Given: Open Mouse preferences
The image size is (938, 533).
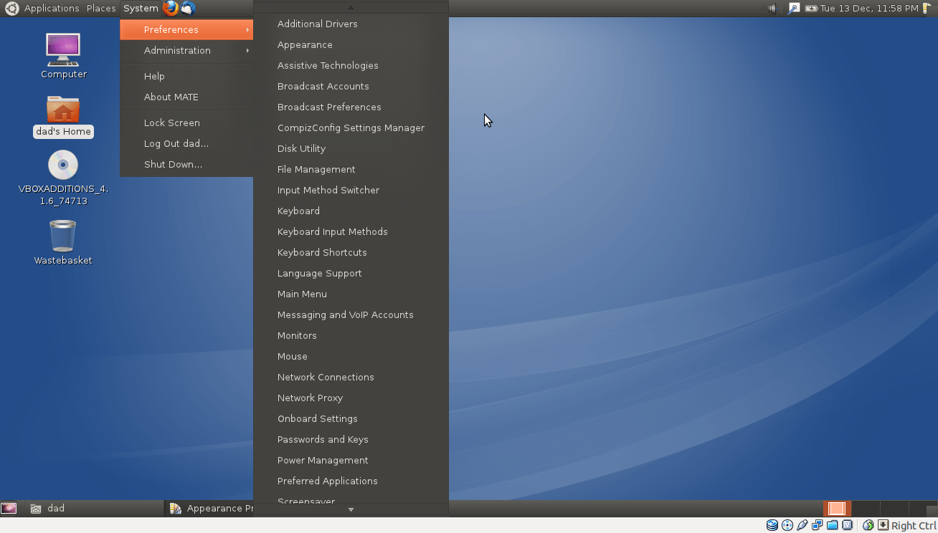Looking at the screenshot, I should tap(351, 356).
